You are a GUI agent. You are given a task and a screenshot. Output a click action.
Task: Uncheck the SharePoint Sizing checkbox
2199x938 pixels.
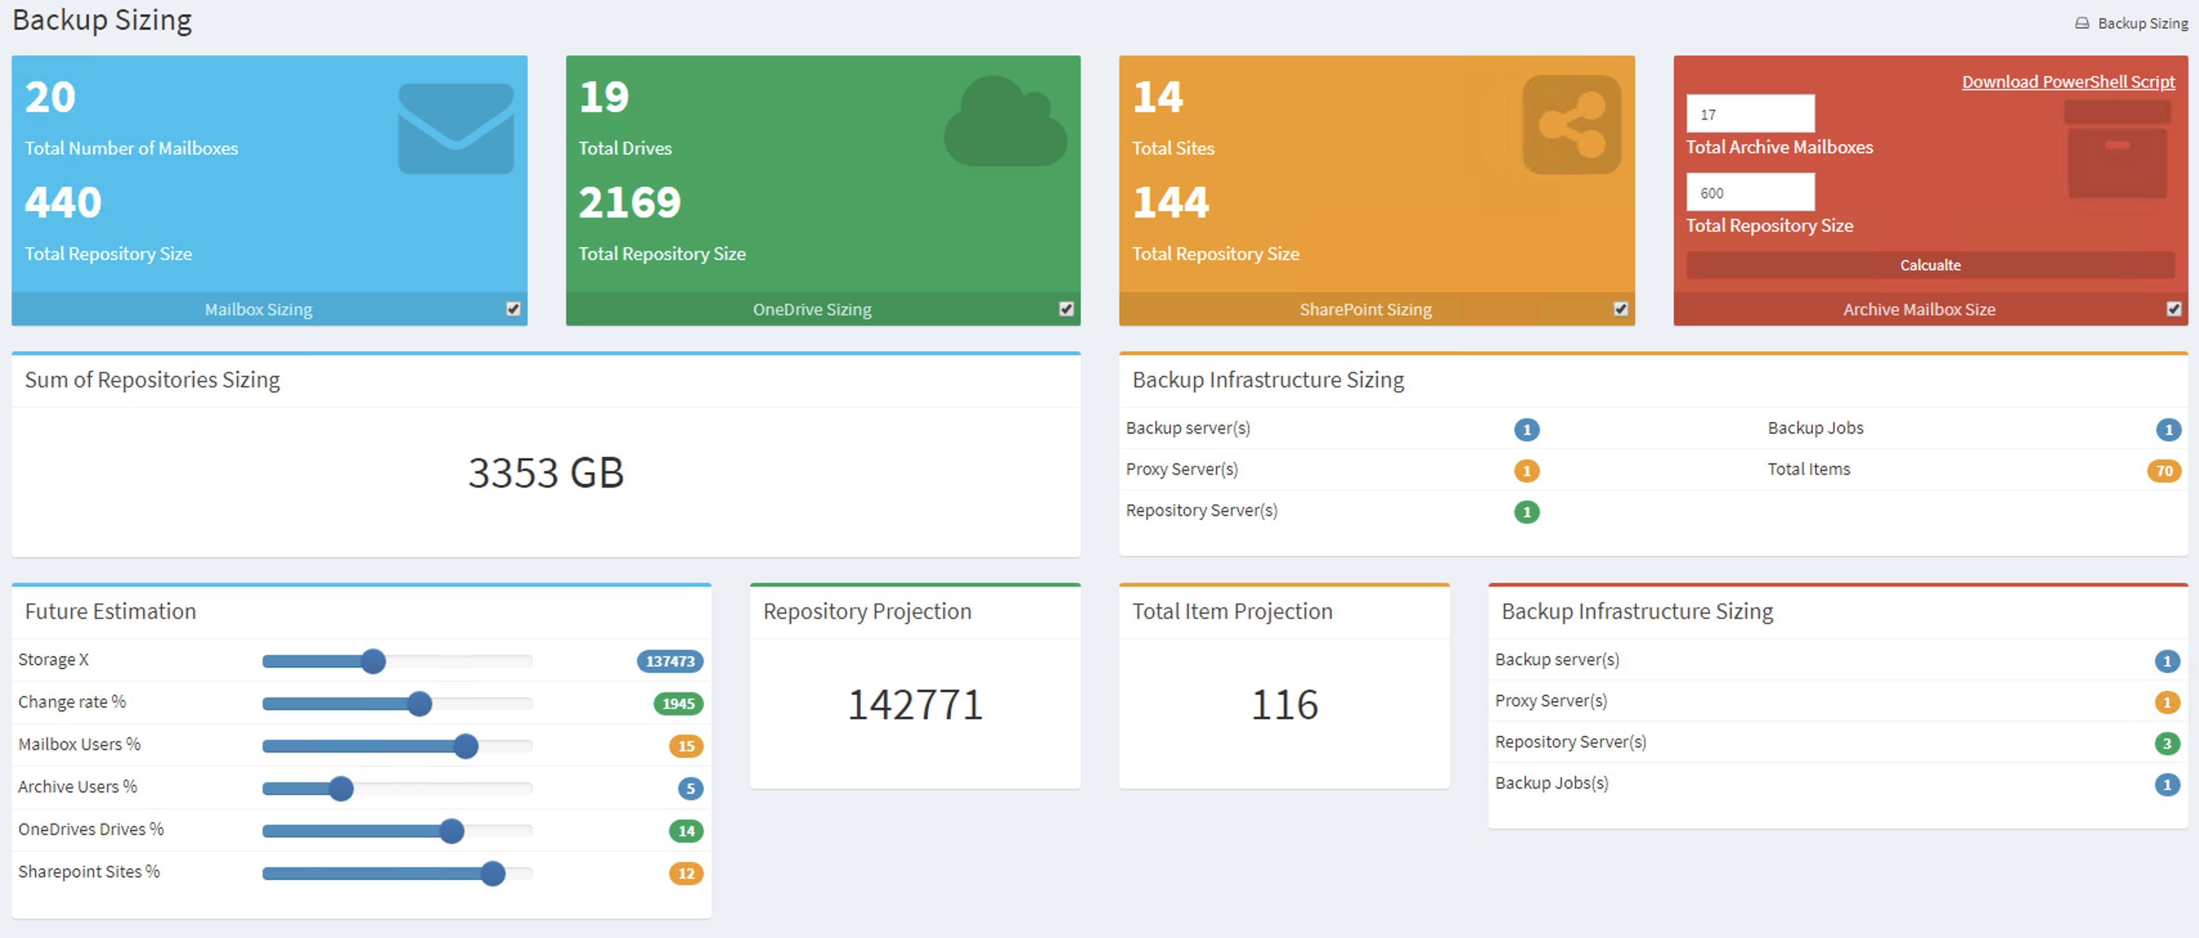1620,309
